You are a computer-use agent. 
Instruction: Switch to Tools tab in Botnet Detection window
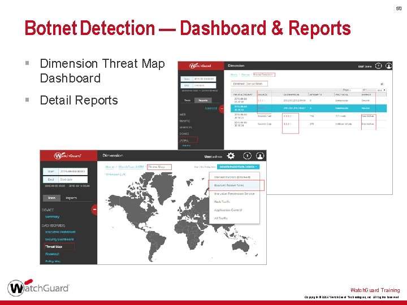(x=187, y=101)
